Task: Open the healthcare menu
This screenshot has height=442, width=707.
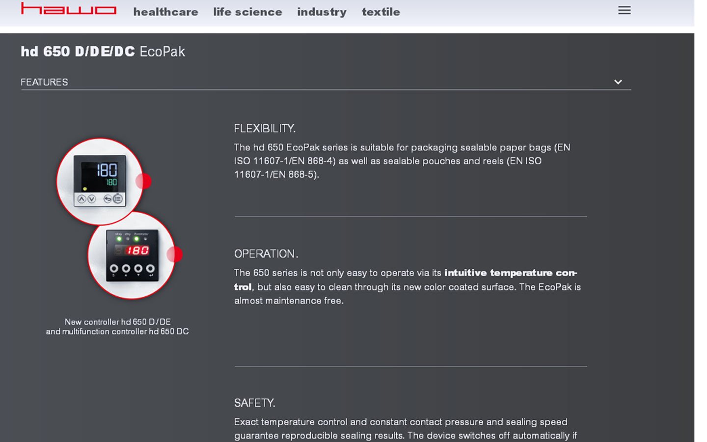Action: [165, 12]
